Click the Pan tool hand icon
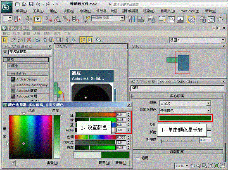 coord(192,165)
